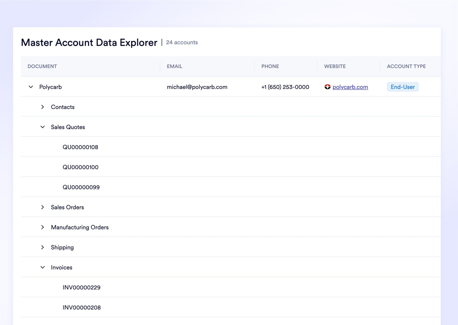Click the phone number +1 (650) 253-0000
The image size is (458, 325).
tap(285, 87)
